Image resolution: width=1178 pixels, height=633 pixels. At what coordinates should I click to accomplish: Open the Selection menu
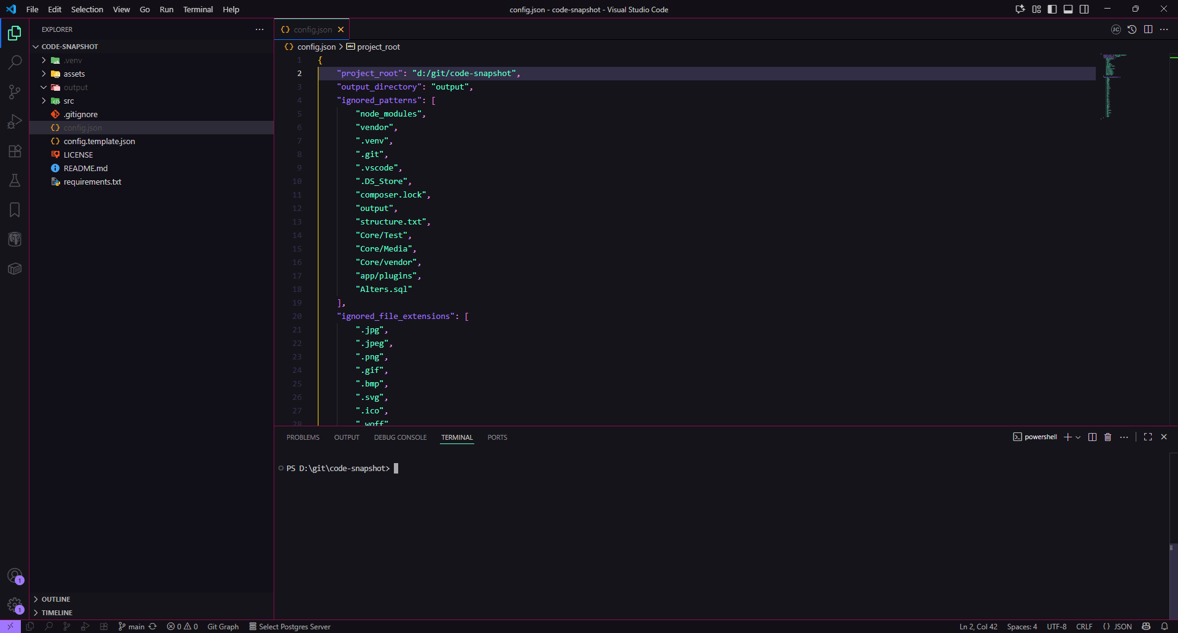(87, 9)
